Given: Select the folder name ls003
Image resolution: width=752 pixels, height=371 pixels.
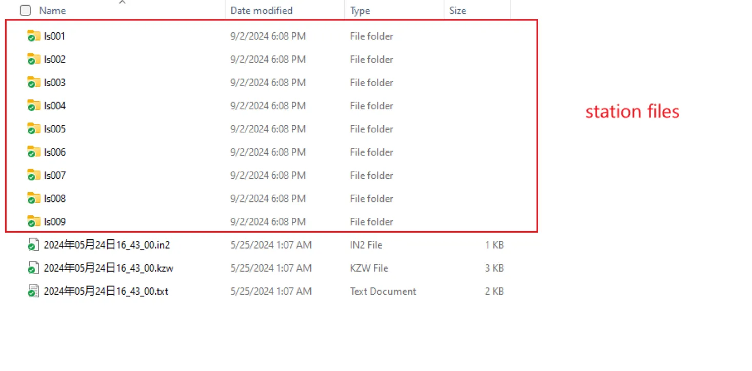Looking at the screenshot, I should click(54, 83).
